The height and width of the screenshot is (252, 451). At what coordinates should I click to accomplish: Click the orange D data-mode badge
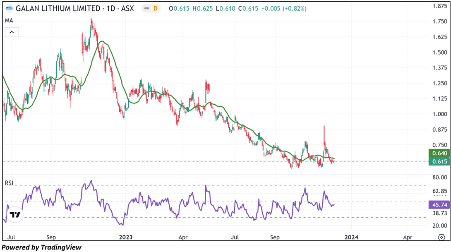coord(155,9)
